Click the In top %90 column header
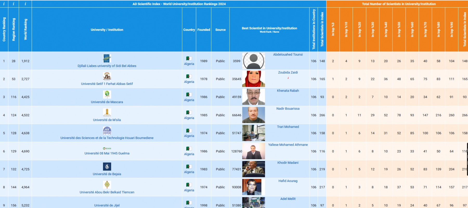Image resolution: width=468 pixels, height=208 pixels. [x=452, y=29]
